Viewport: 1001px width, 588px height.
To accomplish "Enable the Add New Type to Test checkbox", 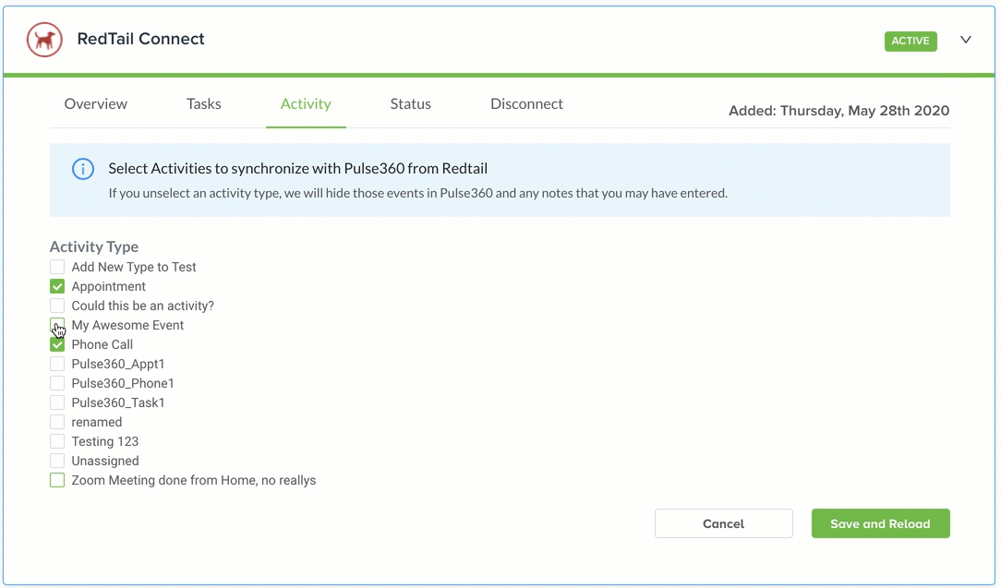I will [x=57, y=267].
